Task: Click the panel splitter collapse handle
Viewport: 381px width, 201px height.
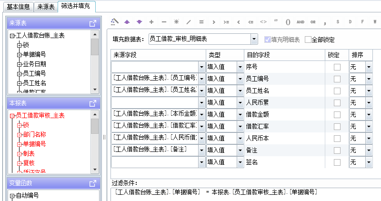Action: (104, 137)
